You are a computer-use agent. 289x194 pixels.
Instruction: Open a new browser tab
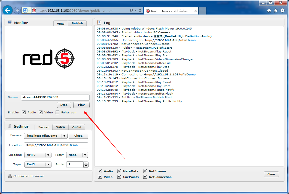tap(202, 11)
